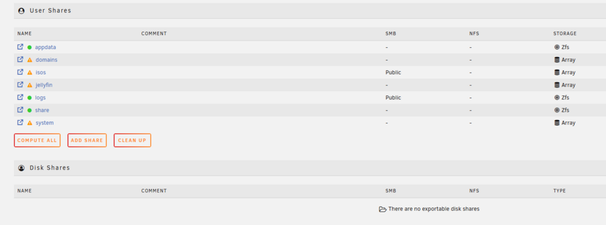
Task: Click browse icon next to jellyfin
Action: point(20,85)
